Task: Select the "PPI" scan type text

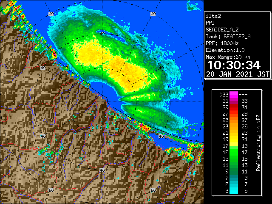Action: coord(210,23)
